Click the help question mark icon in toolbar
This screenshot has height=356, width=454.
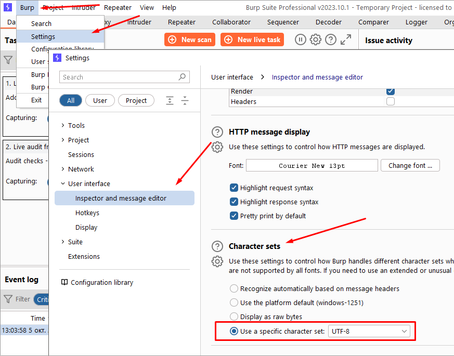331,40
